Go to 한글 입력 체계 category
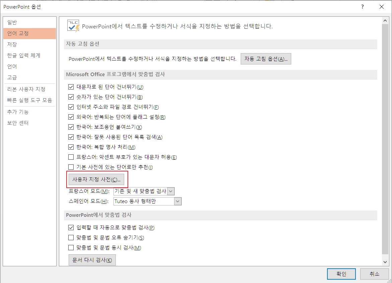The width and height of the screenshot is (392, 283). (29, 55)
